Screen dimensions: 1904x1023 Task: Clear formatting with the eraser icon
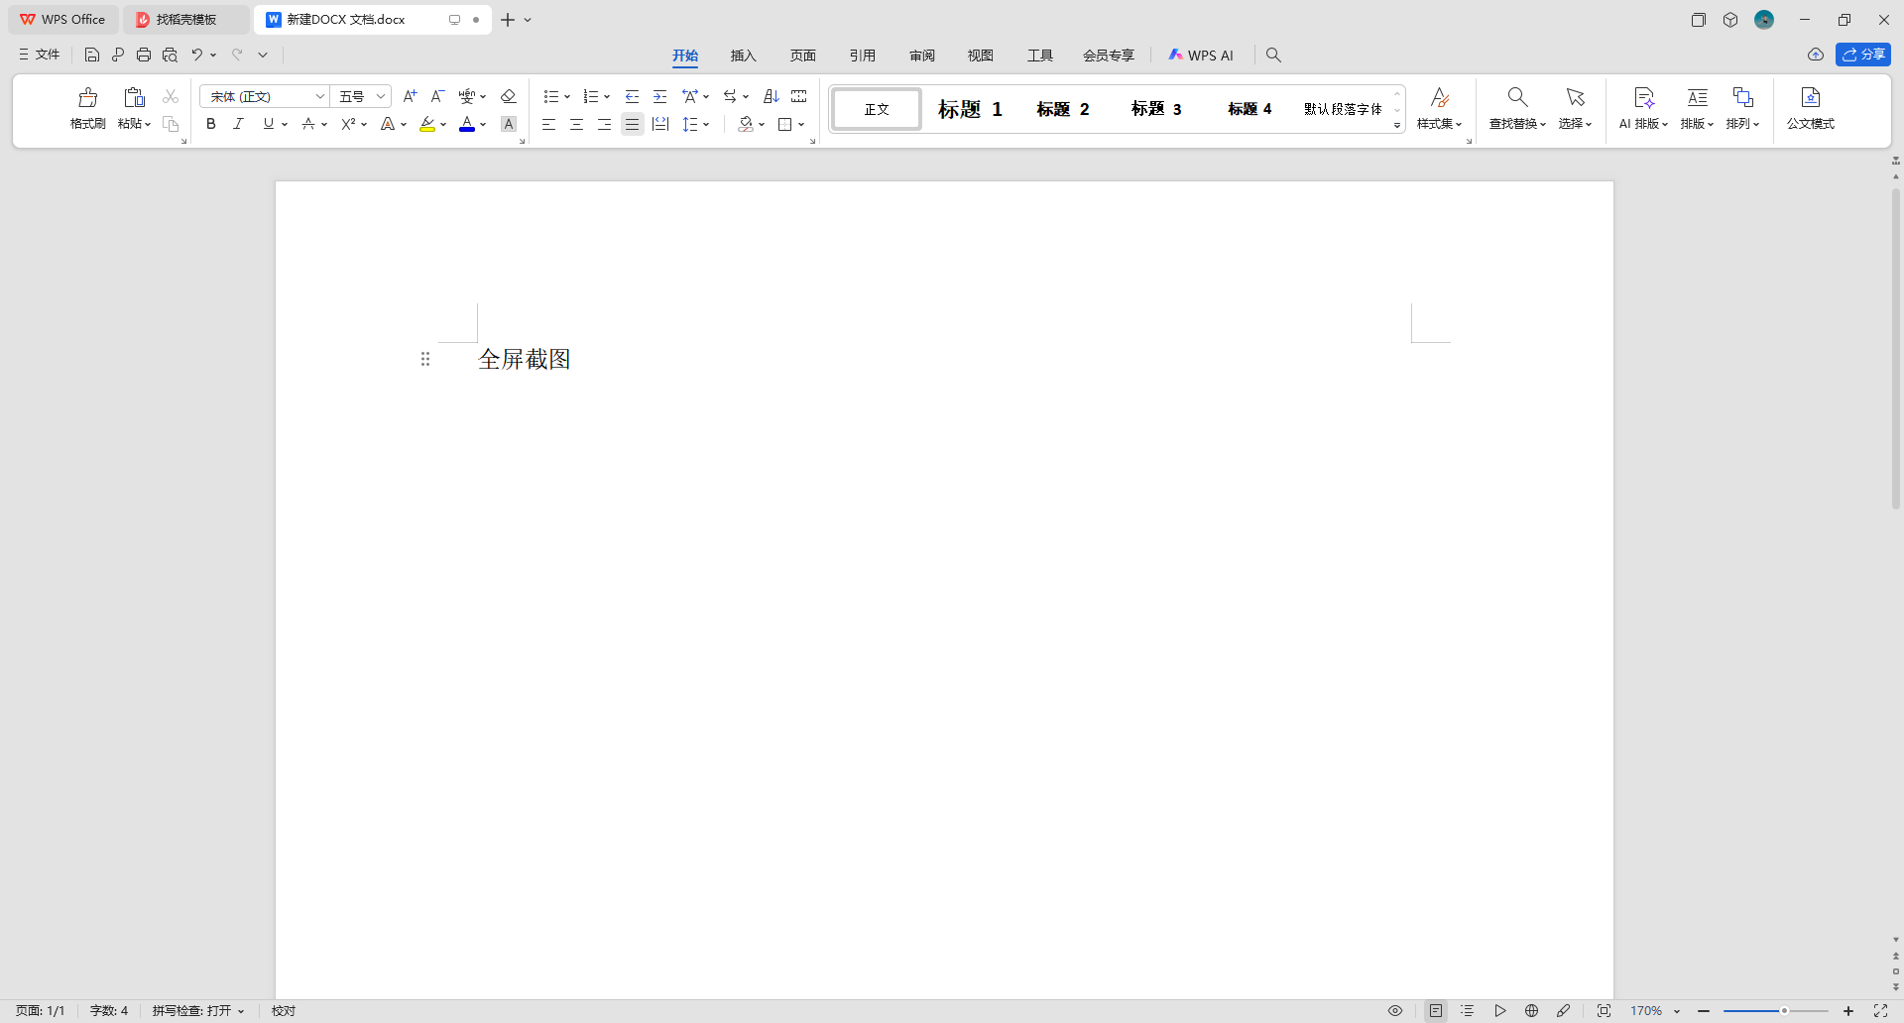pos(509,96)
